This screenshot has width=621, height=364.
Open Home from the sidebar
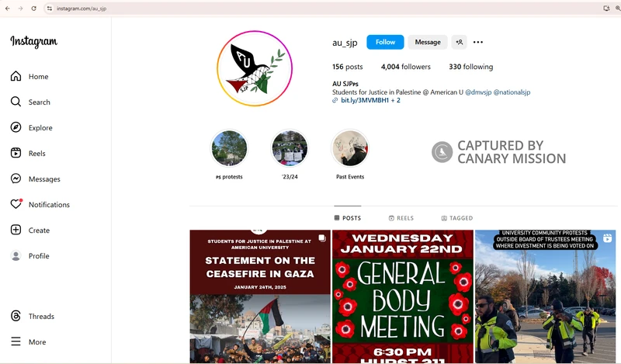click(29, 76)
